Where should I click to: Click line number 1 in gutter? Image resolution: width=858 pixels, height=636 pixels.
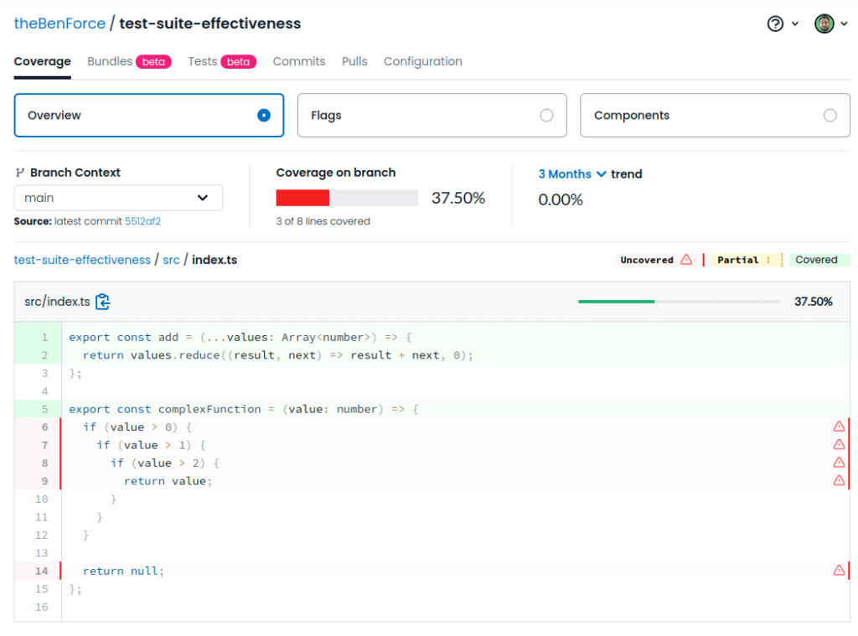coord(45,337)
